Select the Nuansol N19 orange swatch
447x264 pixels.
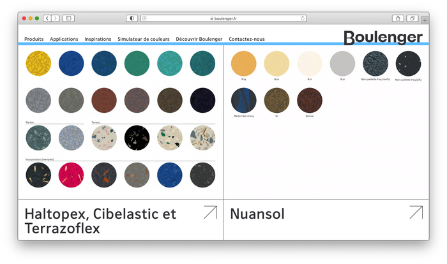click(244, 64)
